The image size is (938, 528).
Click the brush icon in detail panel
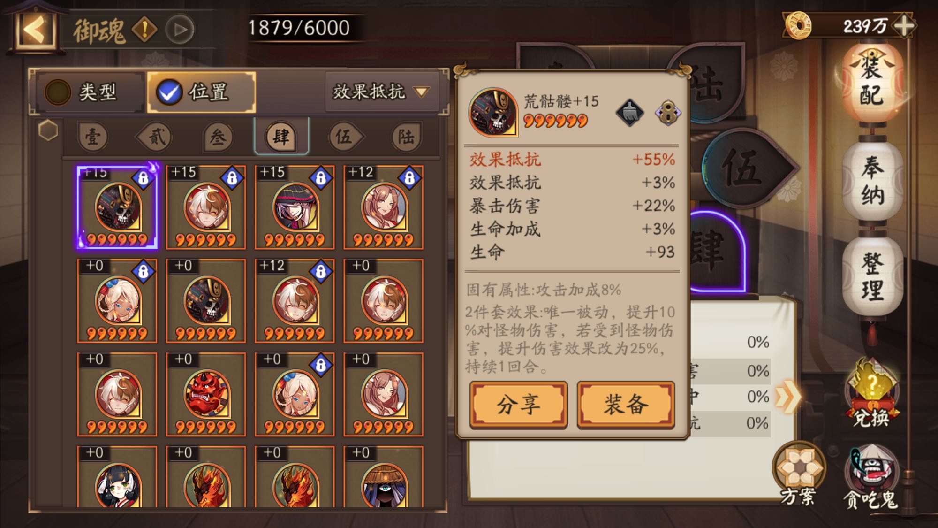pos(629,113)
